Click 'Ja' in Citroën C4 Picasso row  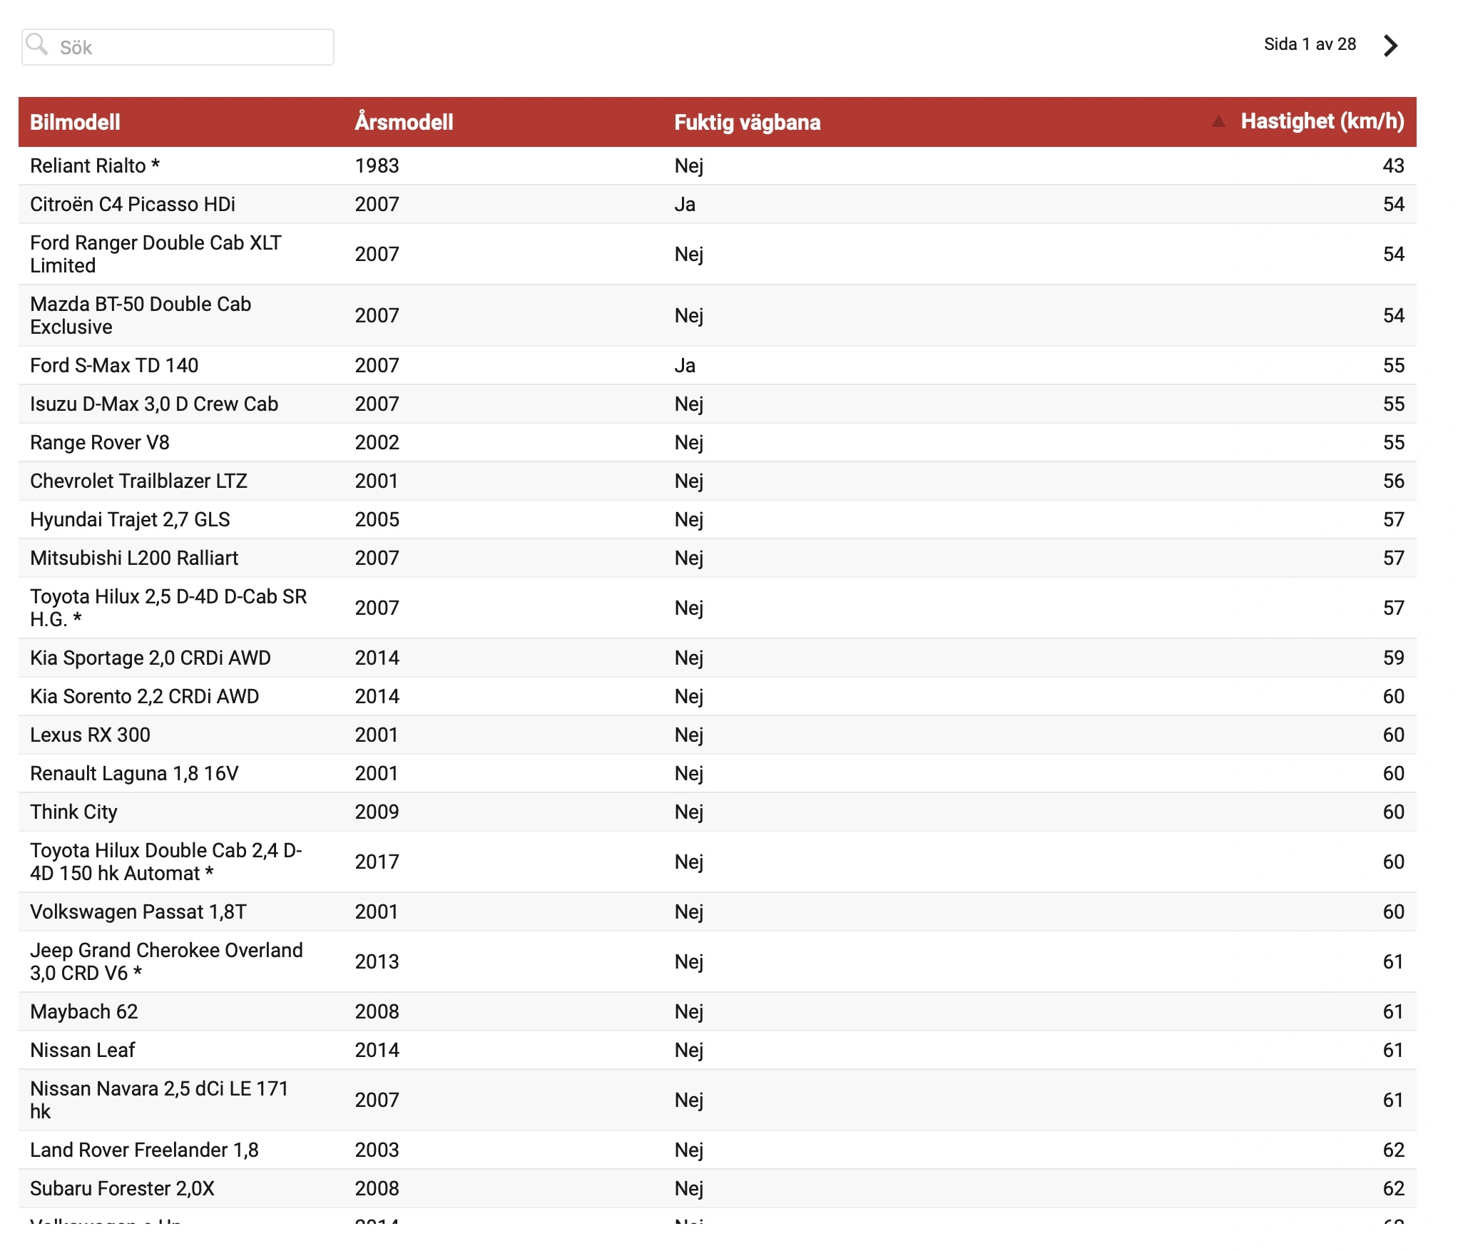tap(685, 204)
